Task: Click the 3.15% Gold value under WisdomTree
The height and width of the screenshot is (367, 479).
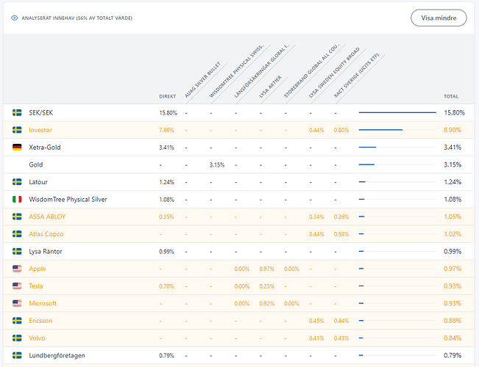Action: pyautogui.click(x=217, y=165)
